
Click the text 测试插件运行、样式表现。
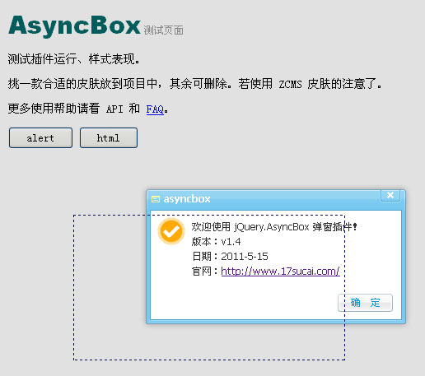coord(73,59)
